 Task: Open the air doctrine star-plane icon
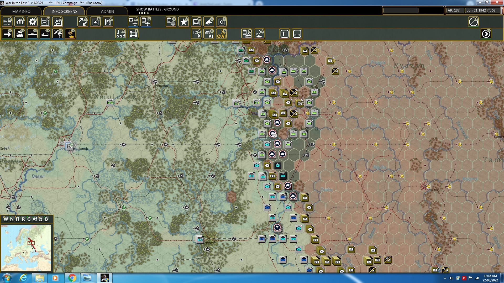tap(133, 22)
